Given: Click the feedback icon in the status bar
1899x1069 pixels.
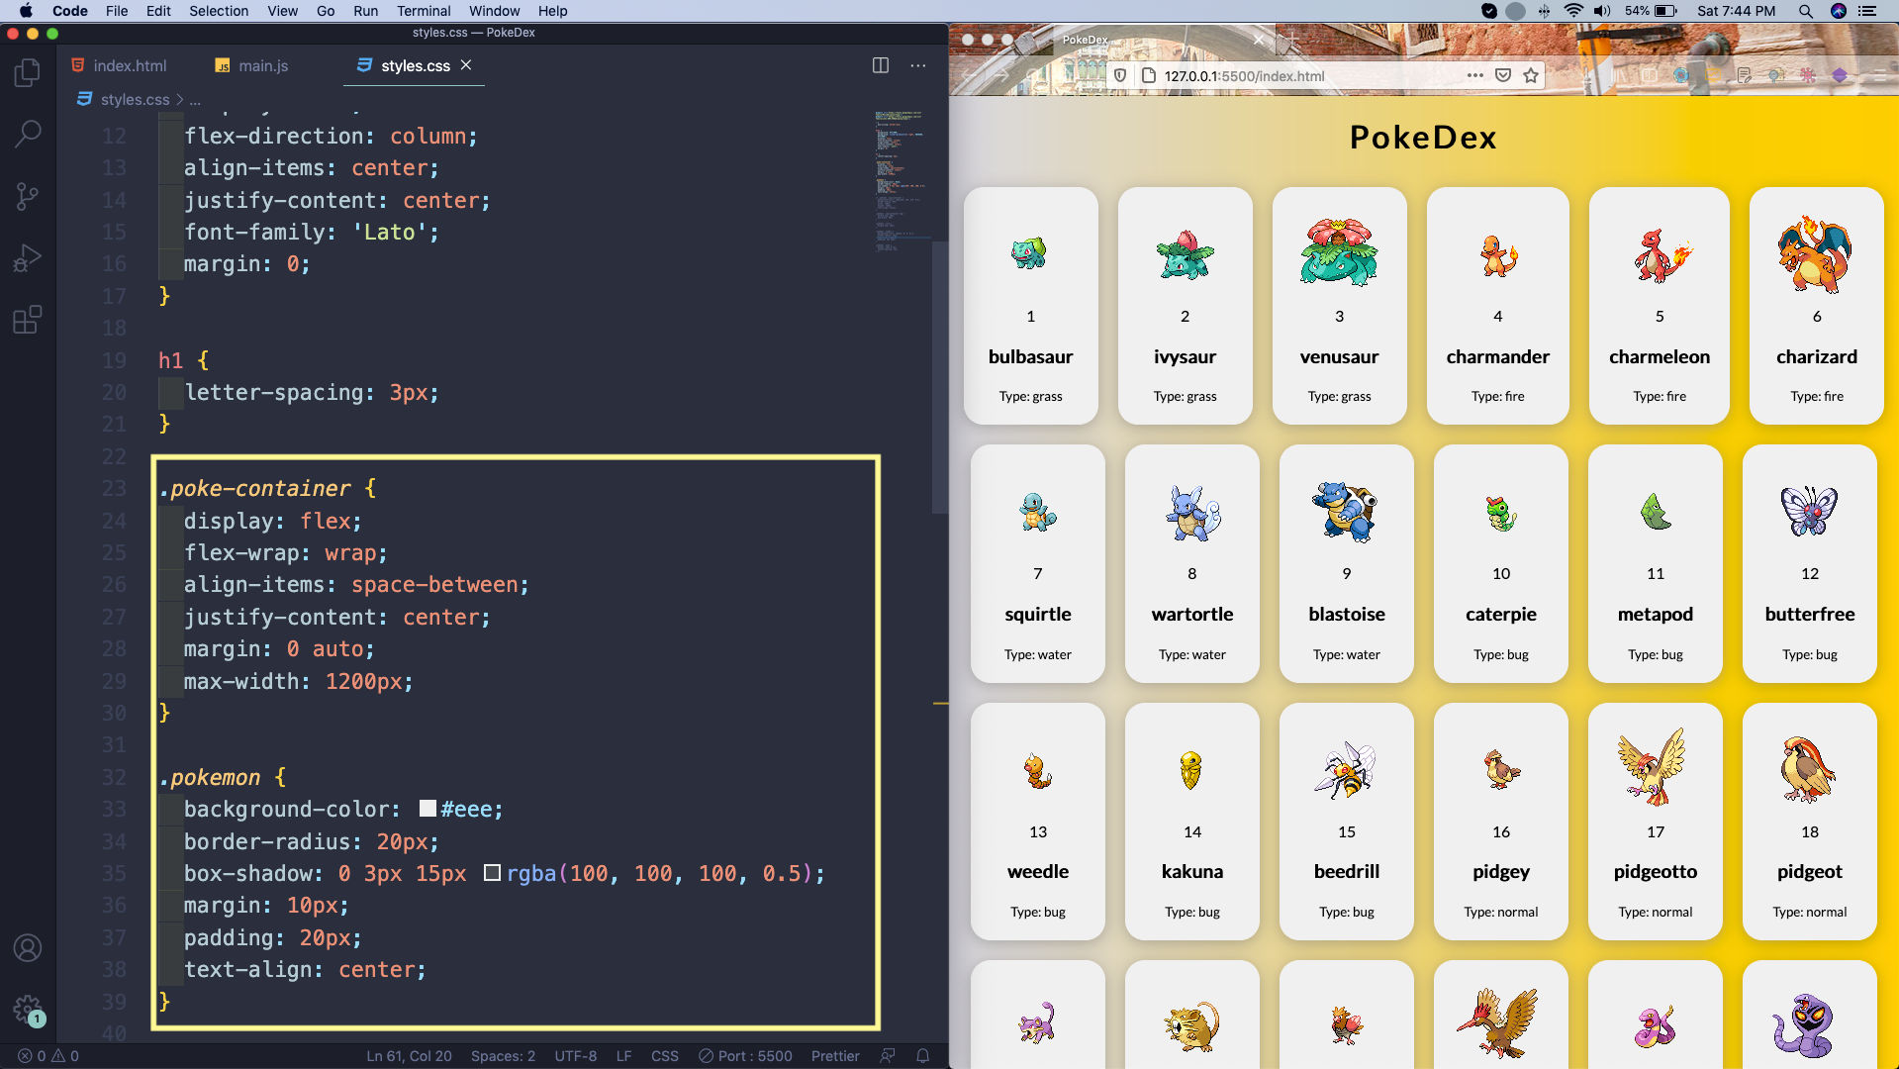Looking at the screenshot, I should click(x=888, y=1056).
